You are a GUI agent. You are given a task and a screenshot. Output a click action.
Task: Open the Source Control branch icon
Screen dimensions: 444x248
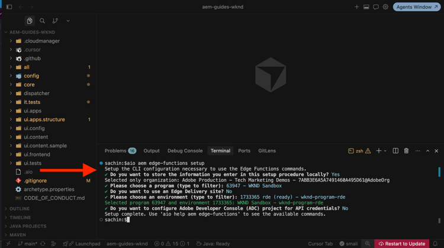click(x=55, y=21)
